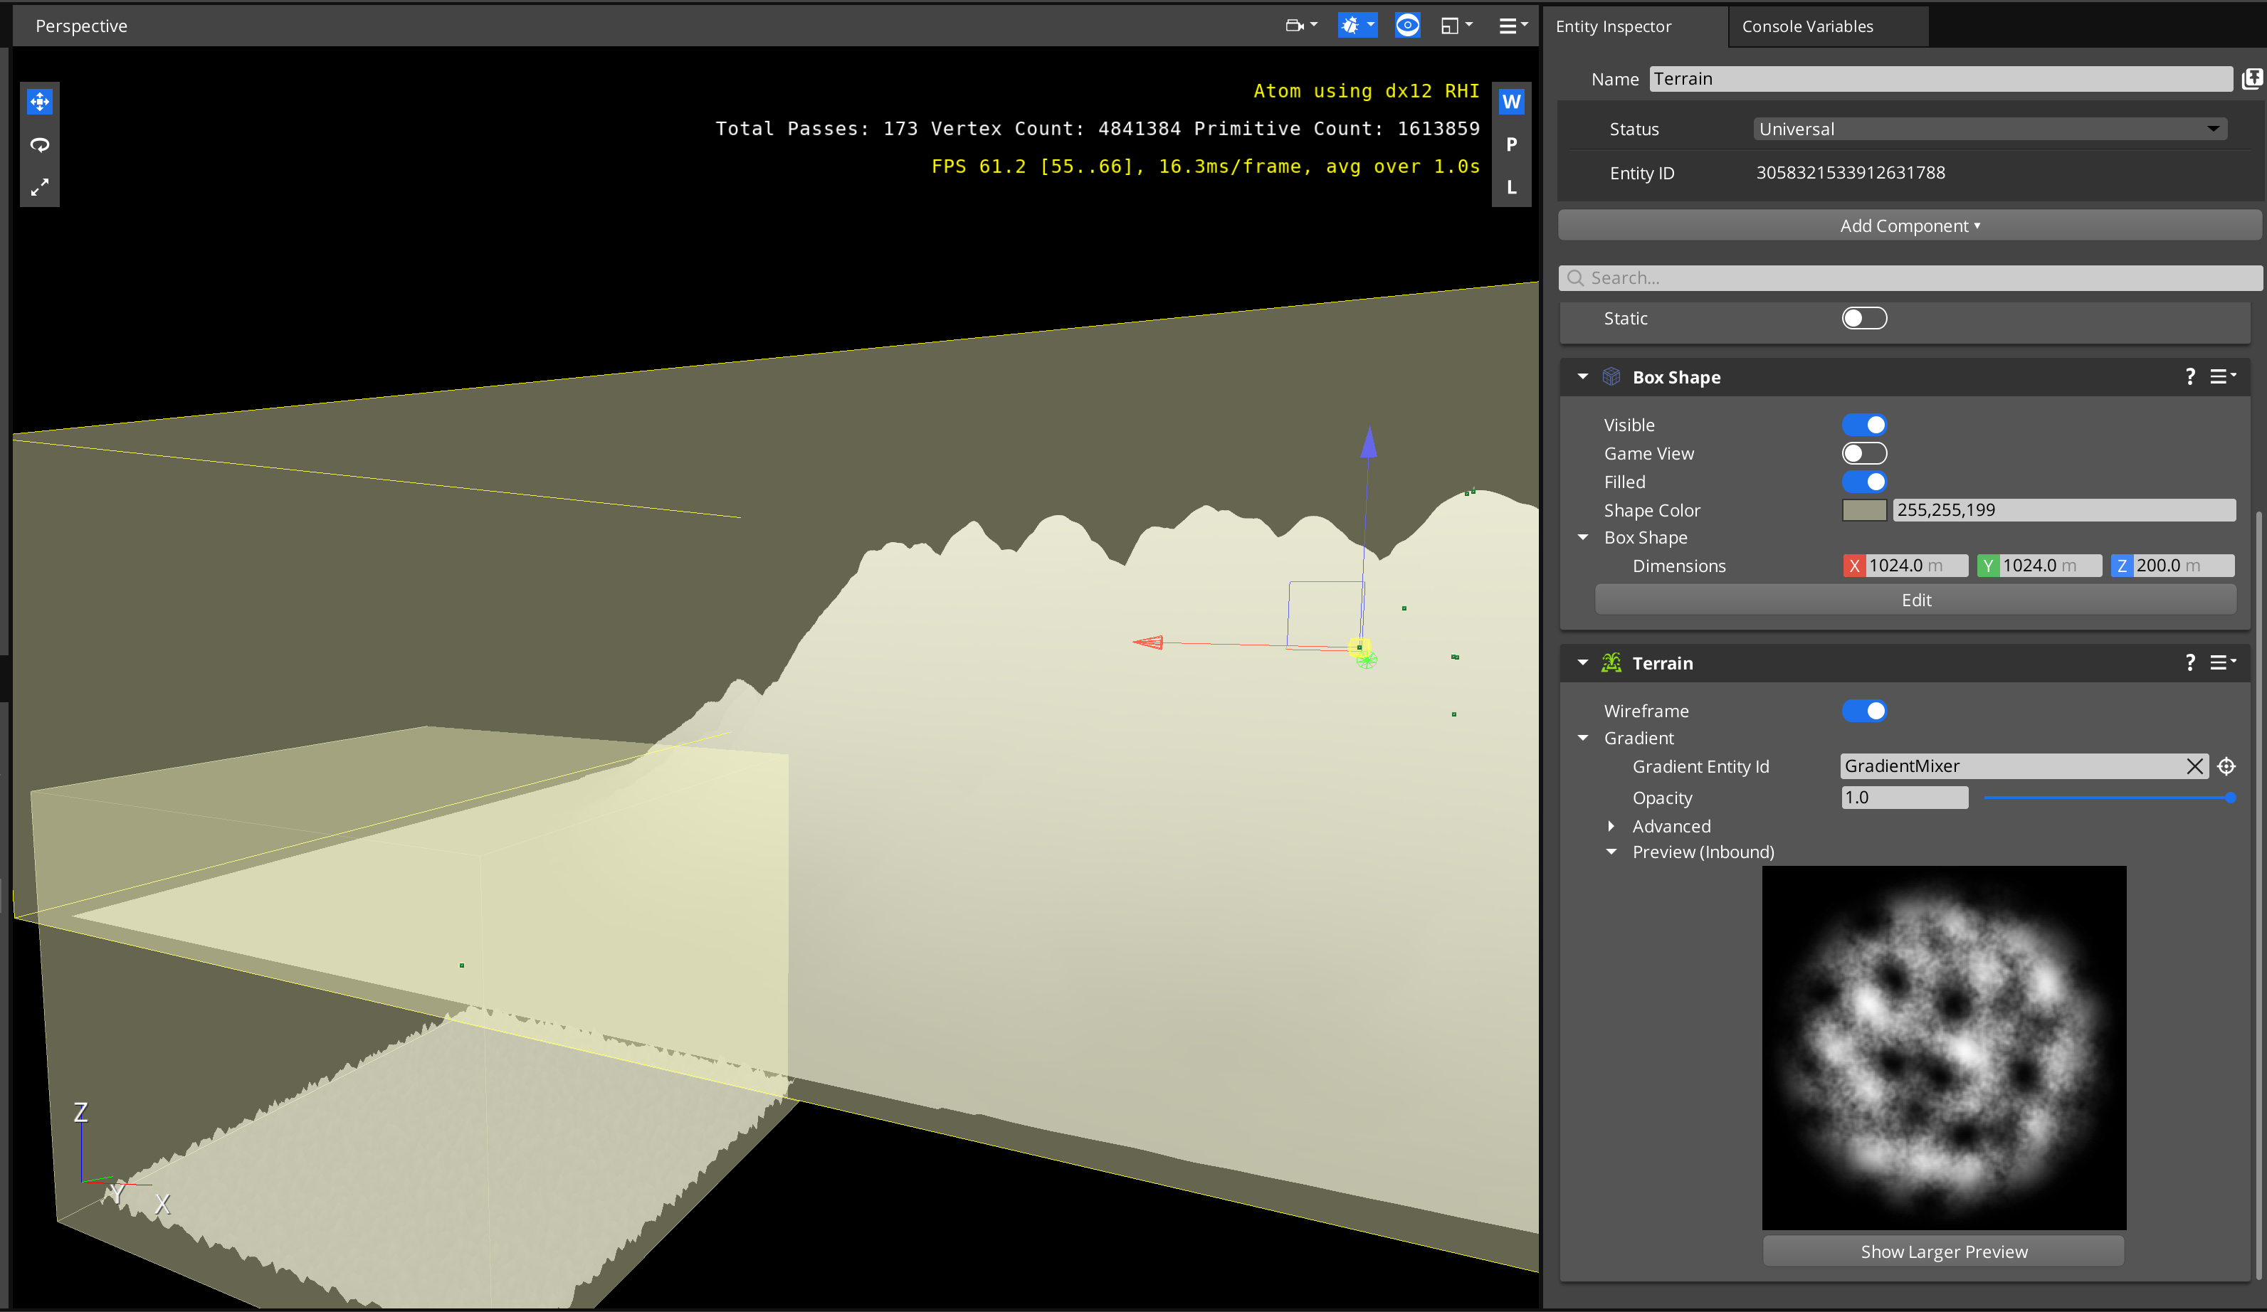The width and height of the screenshot is (2267, 1312).
Task: Select the Entity Inspector tab
Action: pos(1614,26)
